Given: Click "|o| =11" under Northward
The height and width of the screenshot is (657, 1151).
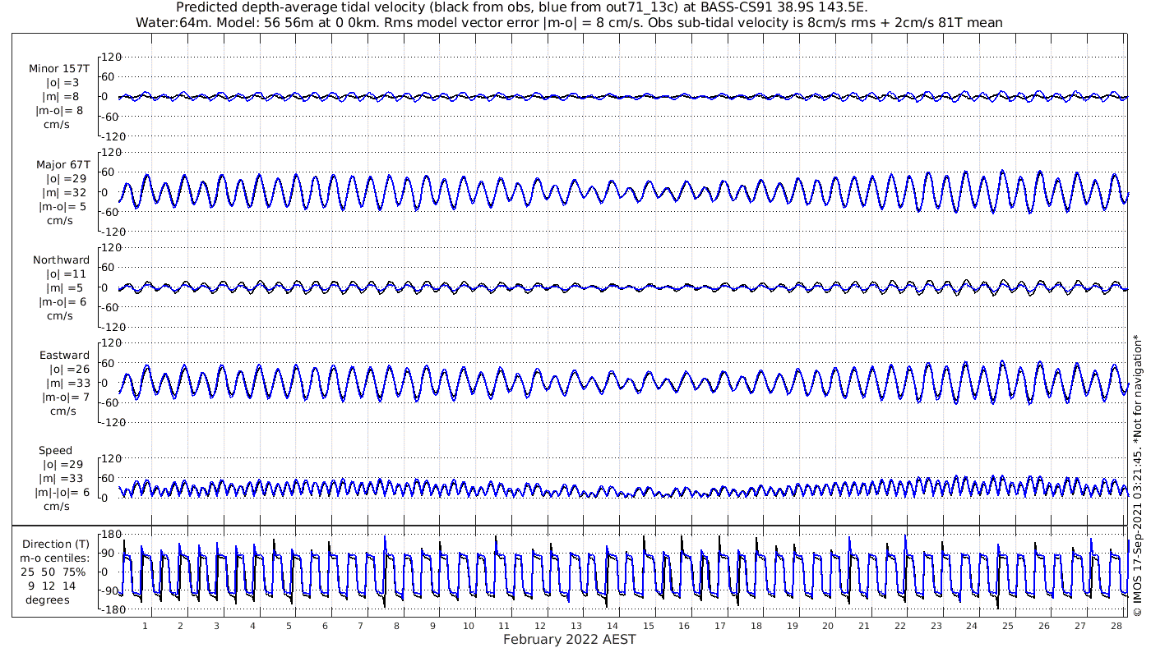Looking at the screenshot, I should (67, 273).
